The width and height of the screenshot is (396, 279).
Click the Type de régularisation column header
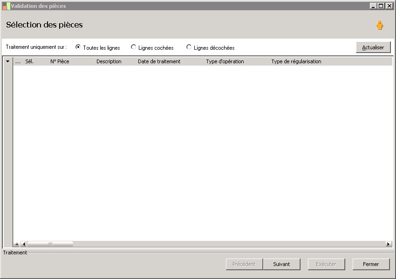point(296,61)
